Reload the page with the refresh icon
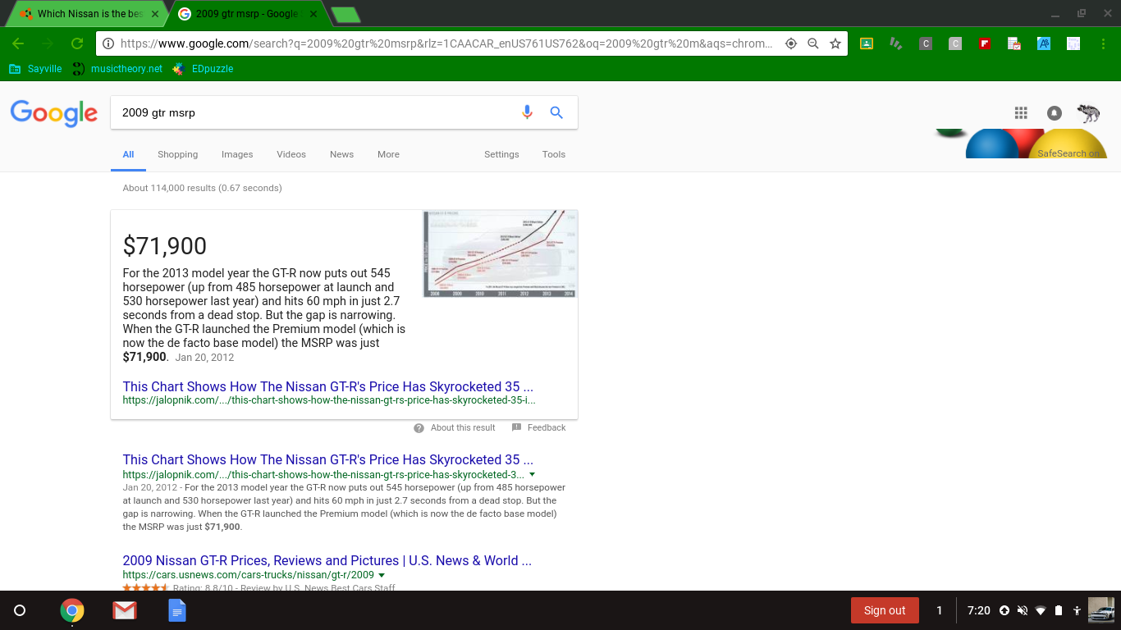This screenshot has height=630, width=1121. coord(77,43)
